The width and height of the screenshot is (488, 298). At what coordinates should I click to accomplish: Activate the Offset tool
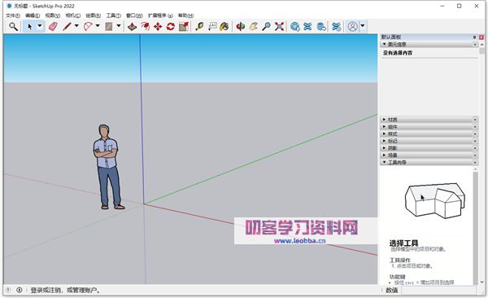pos(145,27)
